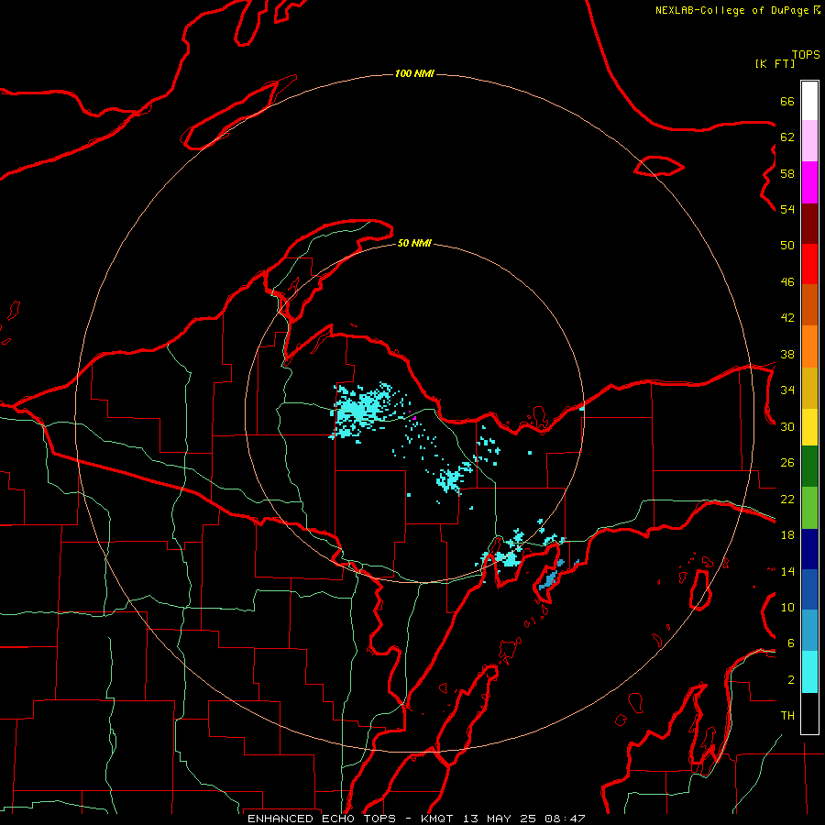
Task: Select the 6 scale label
Action: click(x=791, y=643)
